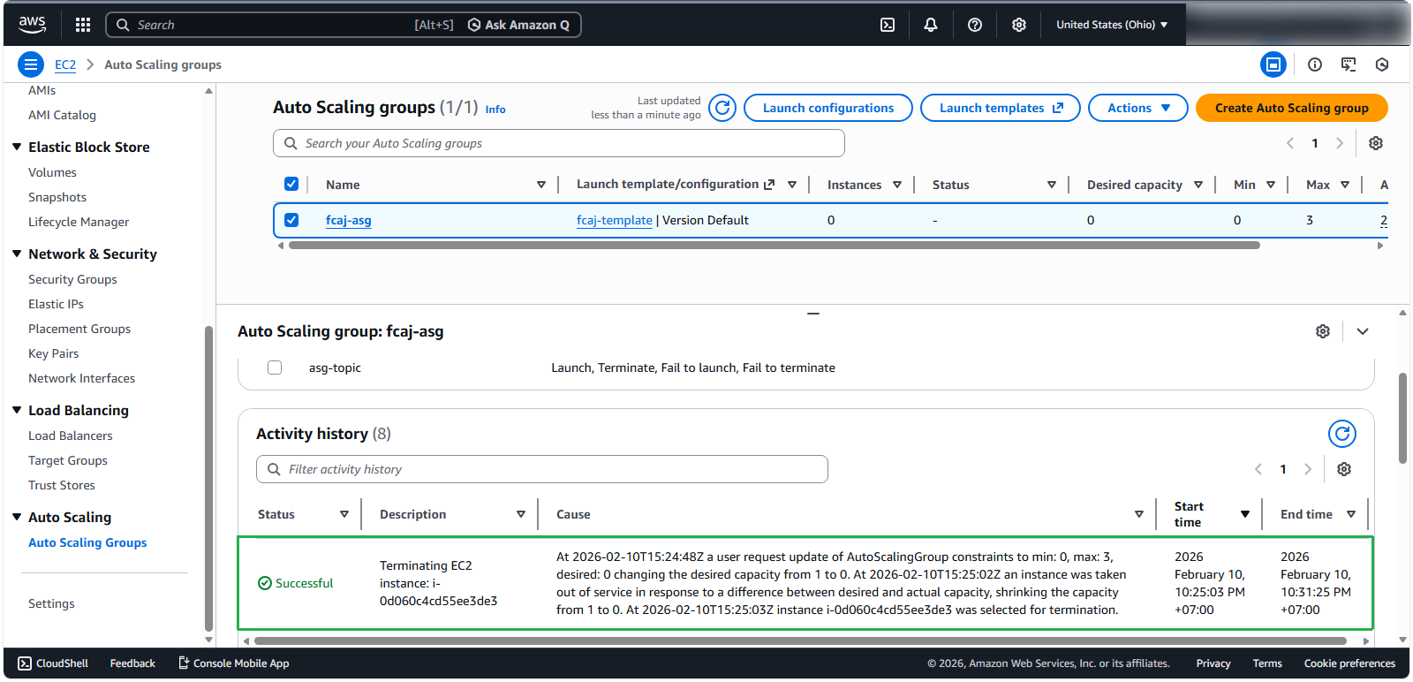Open the help question mark menu

(x=975, y=25)
